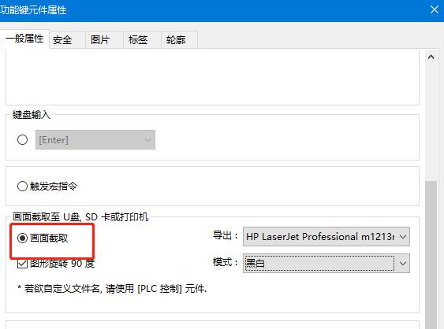Click the vertical scrollbar thumb
444x329 pixels.
431,254
